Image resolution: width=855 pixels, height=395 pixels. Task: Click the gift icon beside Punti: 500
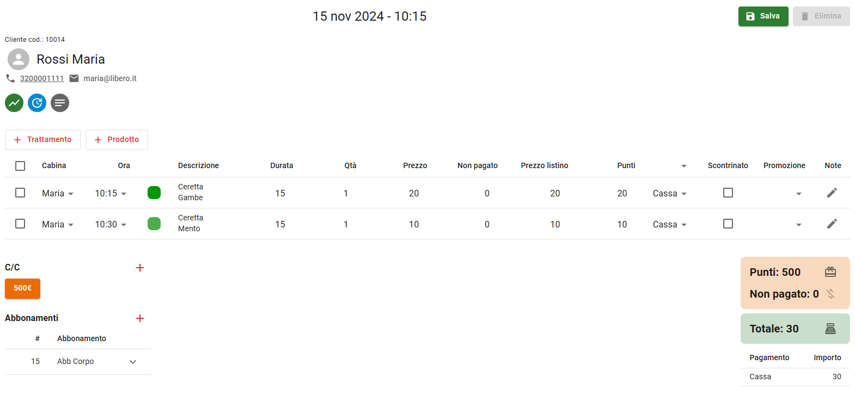tap(830, 272)
